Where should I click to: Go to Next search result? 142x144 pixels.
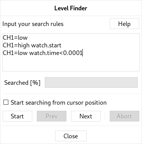tap(86, 116)
